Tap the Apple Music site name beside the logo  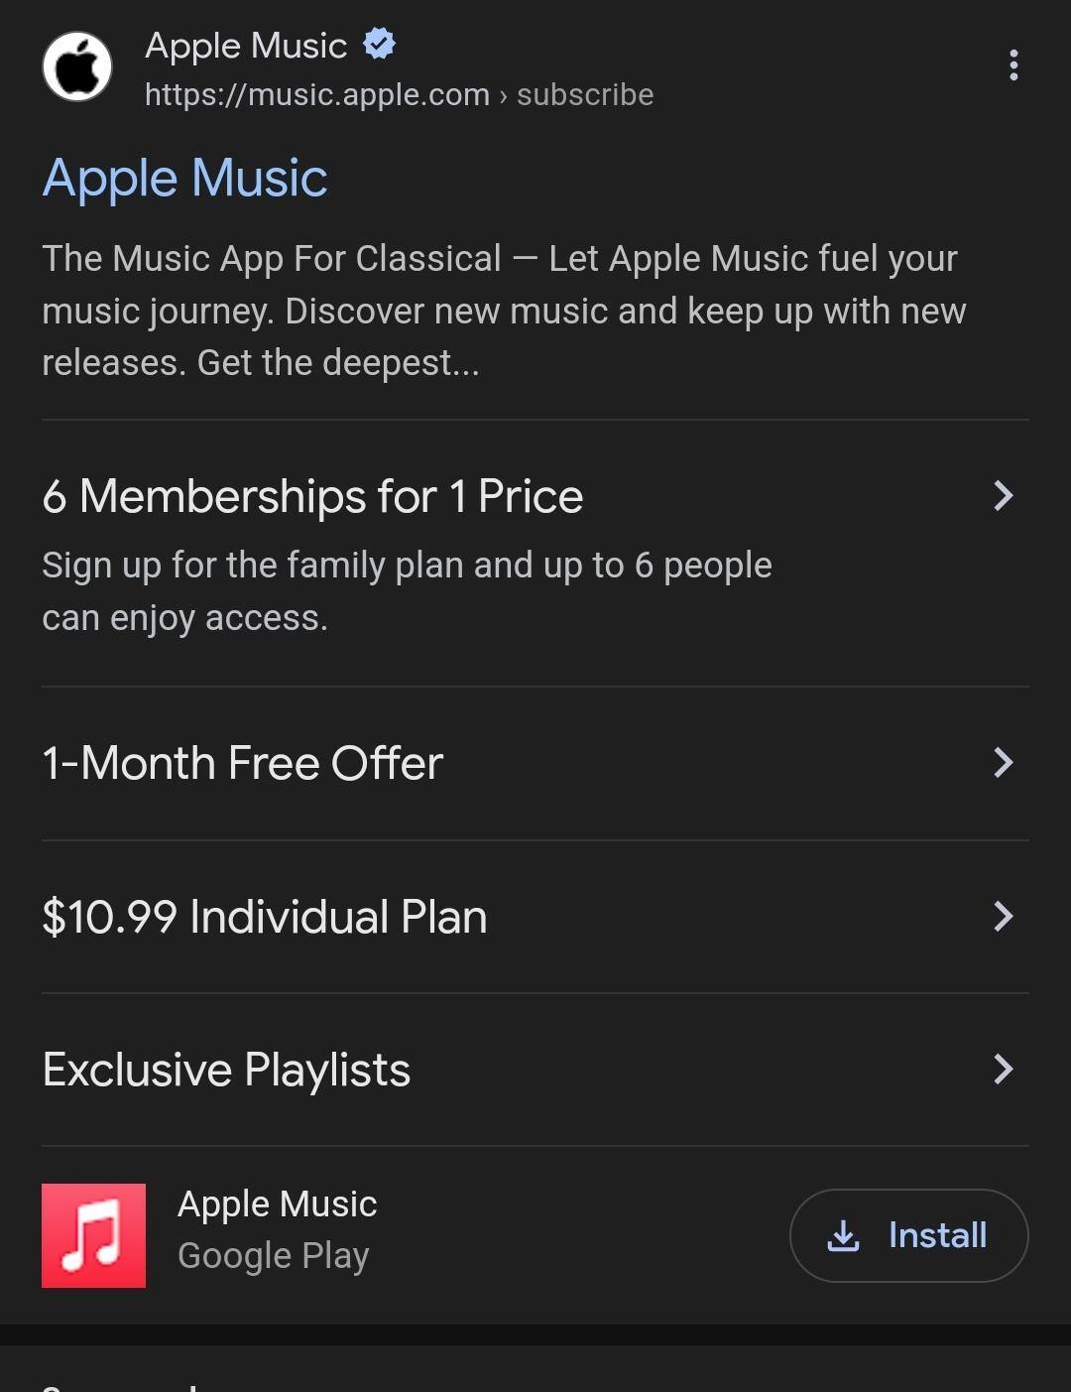click(246, 46)
